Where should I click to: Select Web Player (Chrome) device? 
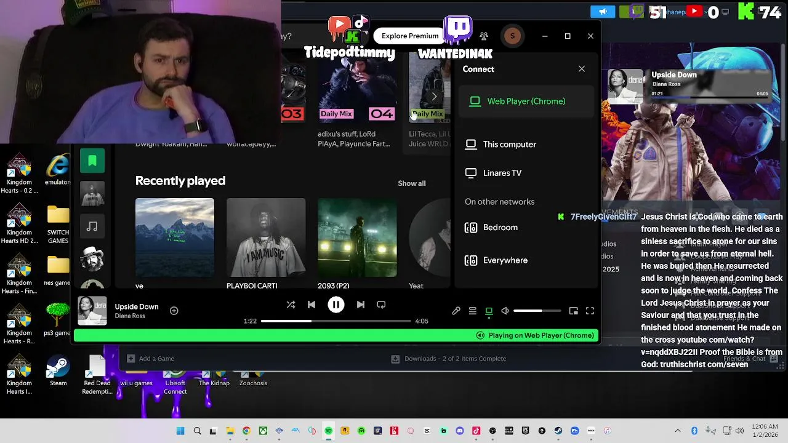[526, 102]
